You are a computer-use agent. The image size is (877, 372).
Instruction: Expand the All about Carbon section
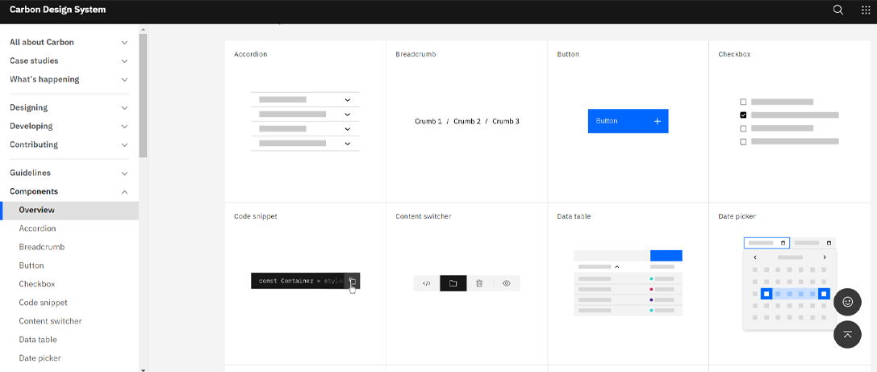click(x=69, y=42)
